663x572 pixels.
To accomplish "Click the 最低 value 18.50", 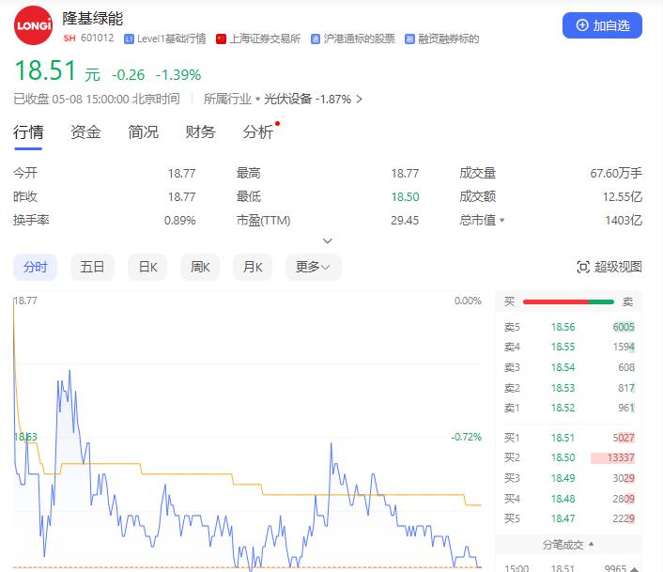I will tap(405, 197).
